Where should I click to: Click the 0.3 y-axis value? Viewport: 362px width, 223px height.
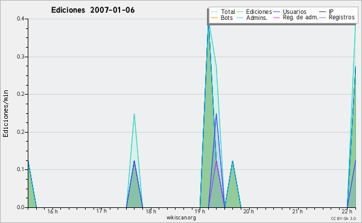click(x=21, y=57)
